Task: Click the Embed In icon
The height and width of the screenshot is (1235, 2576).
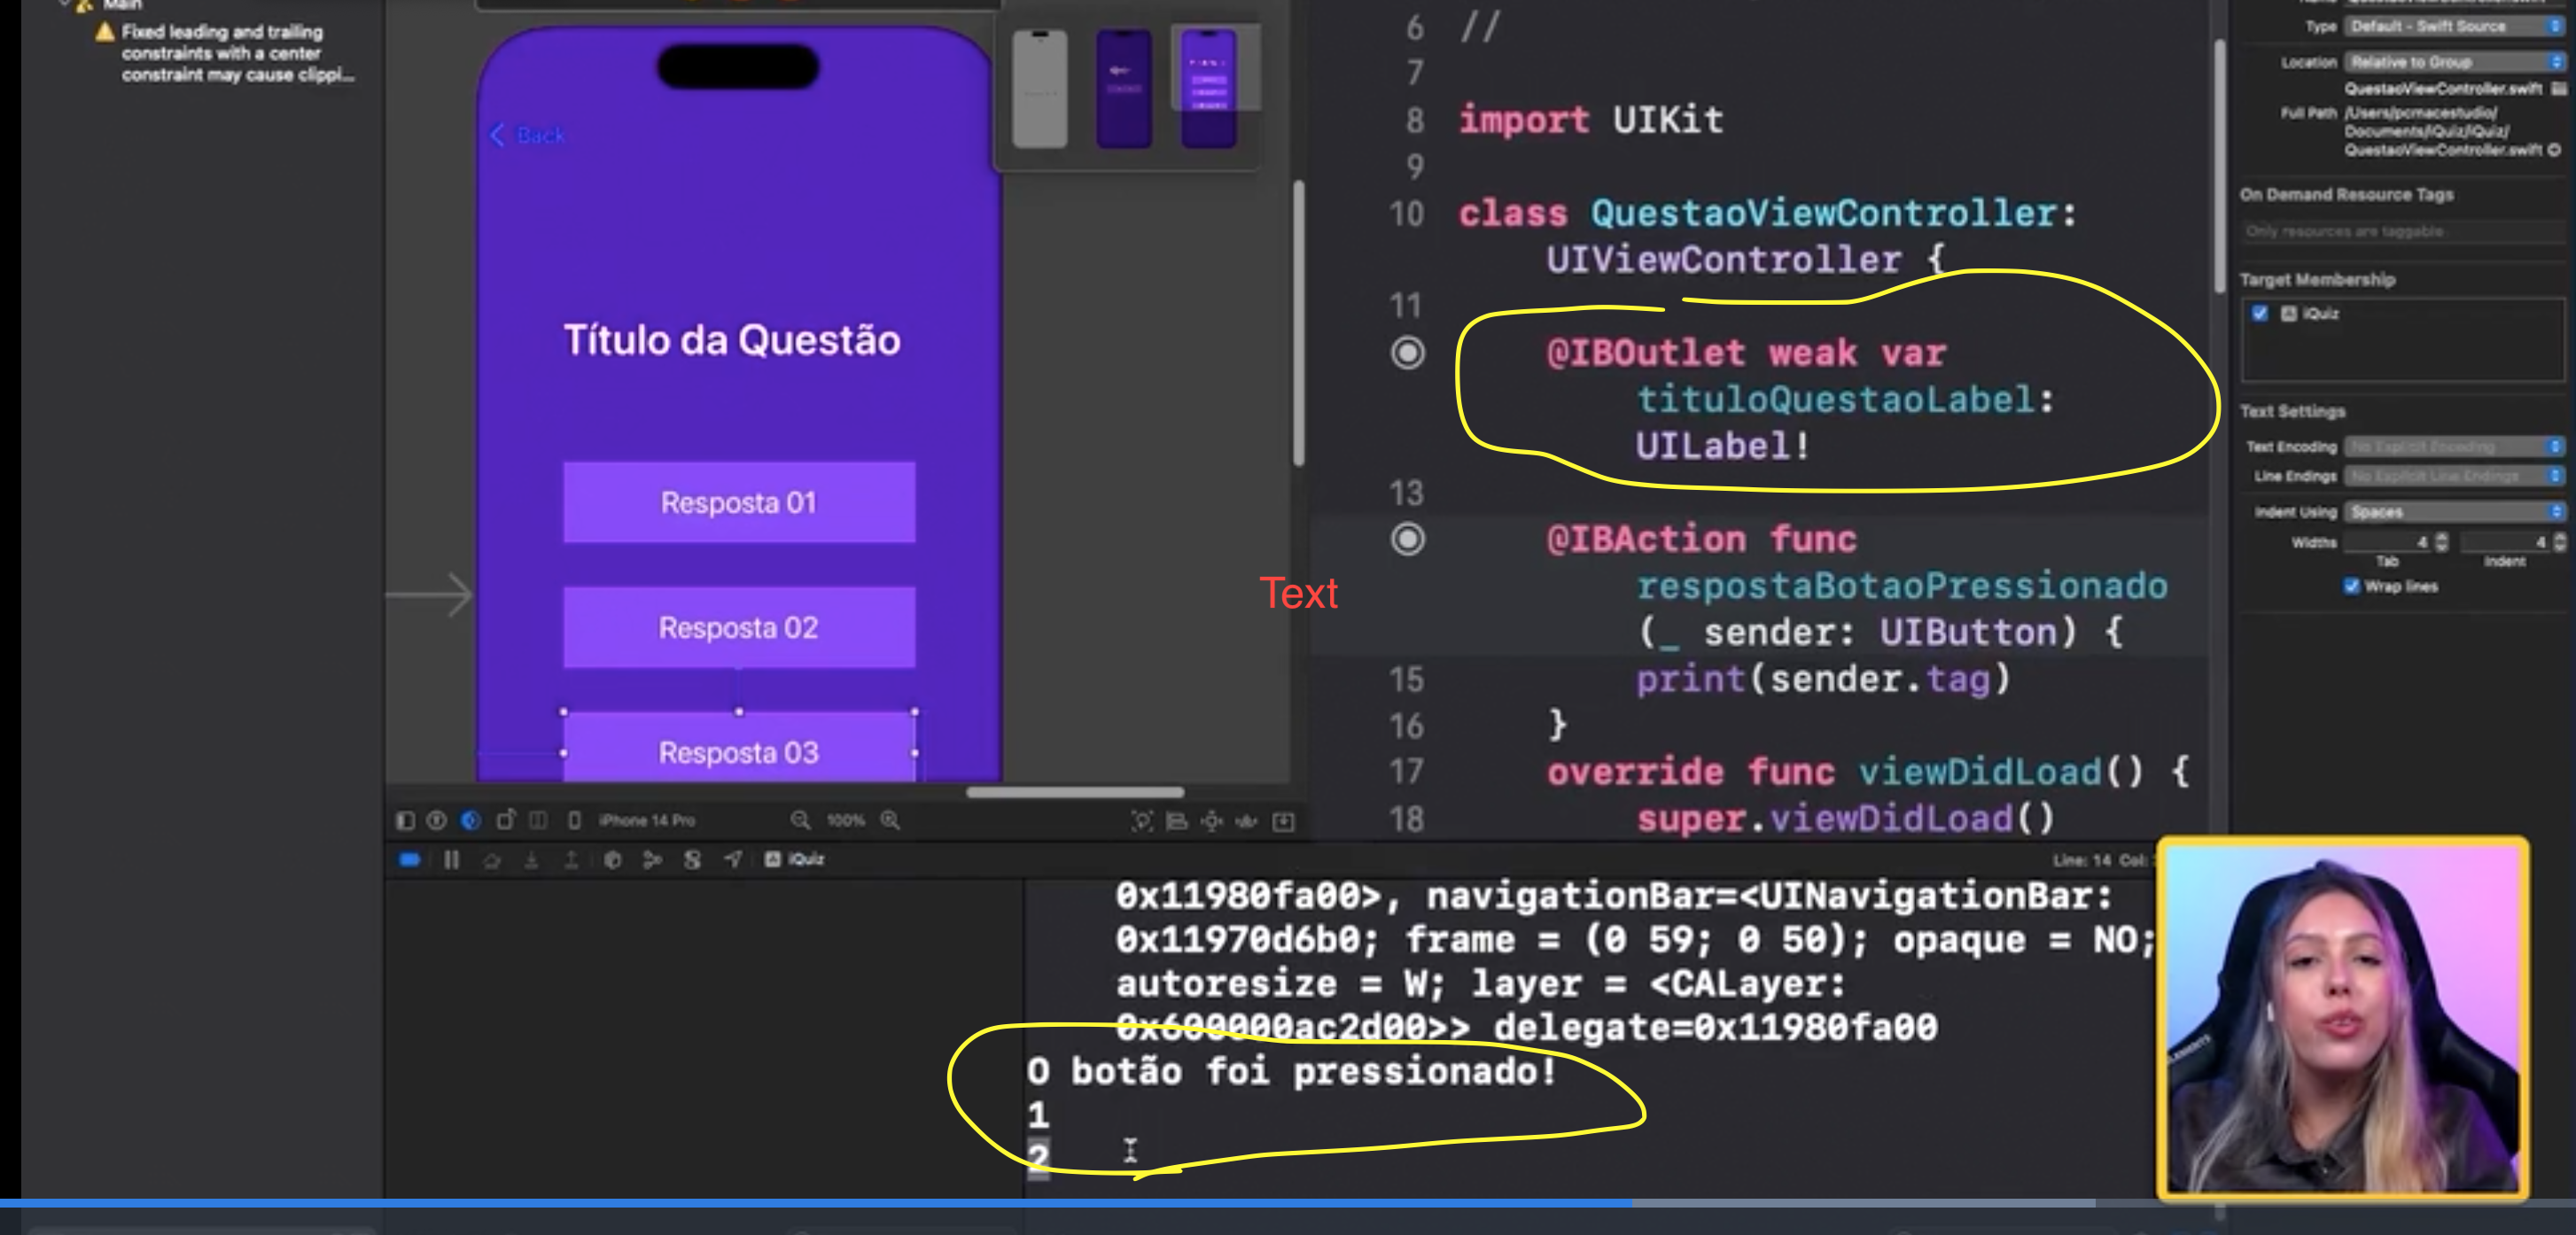Action: 1284,822
